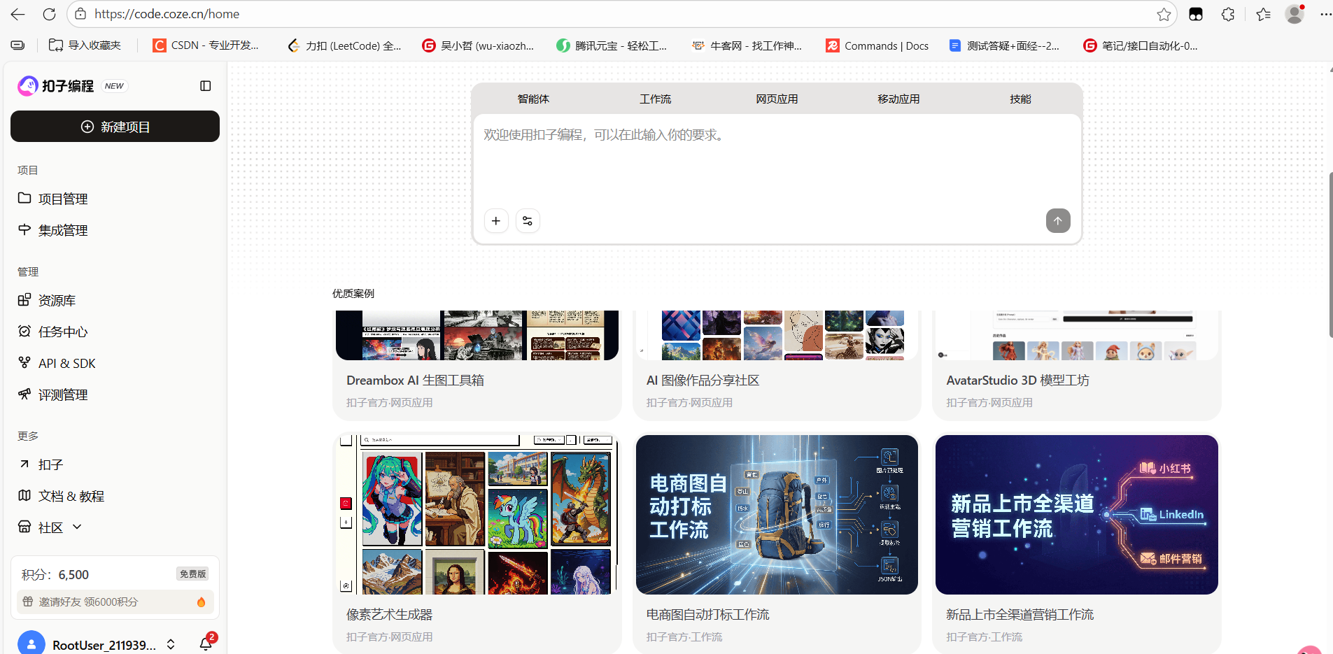The width and height of the screenshot is (1333, 654).
Task: Open 吴小哲 (wu-xiaozh... bookmark
Action: [x=478, y=45]
